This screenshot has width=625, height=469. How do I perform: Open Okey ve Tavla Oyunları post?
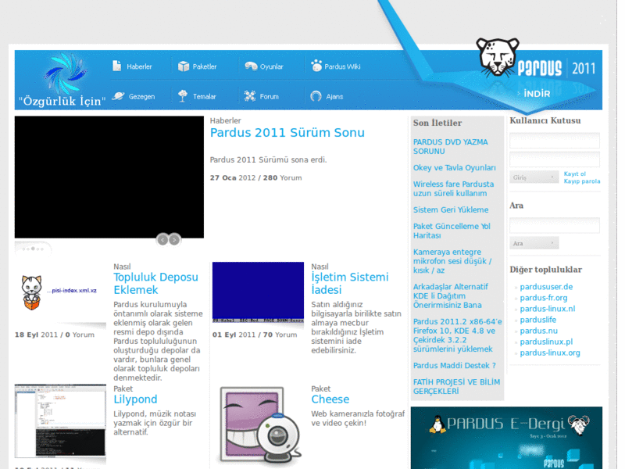coord(454,168)
